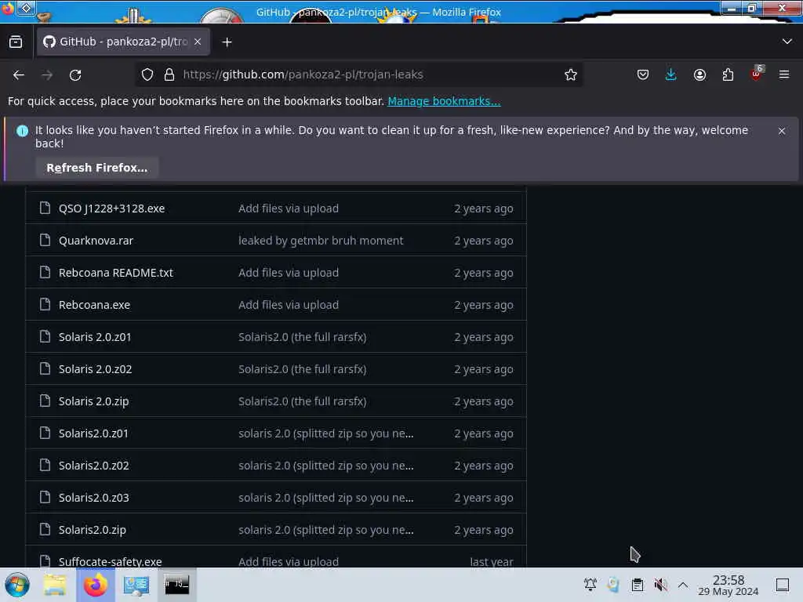Open the Extensions puzzle icon
The width and height of the screenshot is (803, 602).
728,74
